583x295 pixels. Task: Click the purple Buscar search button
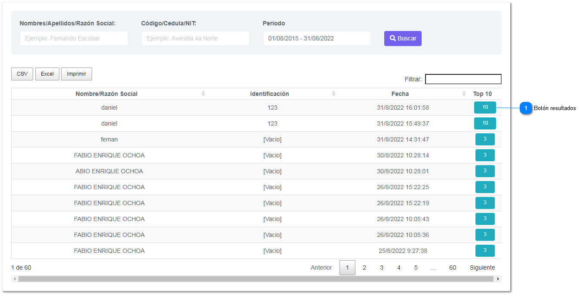[x=403, y=38]
